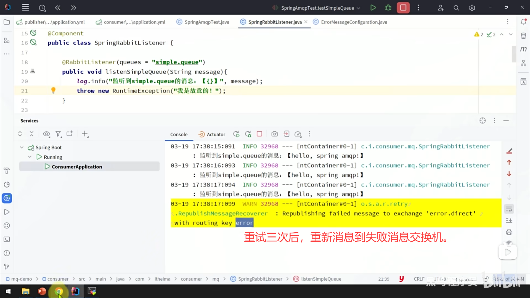Toggle scroll to end of console
The height and width of the screenshot is (298, 530).
pyautogui.click(x=509, y=220)
